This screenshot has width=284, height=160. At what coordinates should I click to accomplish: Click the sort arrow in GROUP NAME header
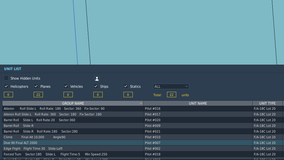(x=141, y=103)
